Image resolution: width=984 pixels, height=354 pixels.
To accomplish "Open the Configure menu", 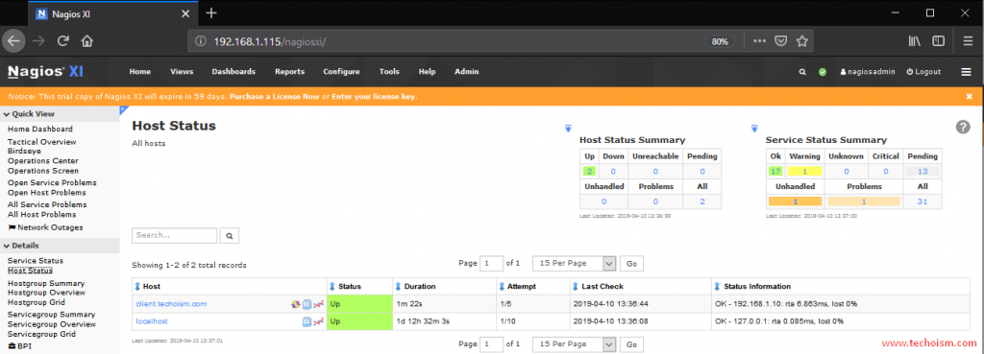I will 341,72.
